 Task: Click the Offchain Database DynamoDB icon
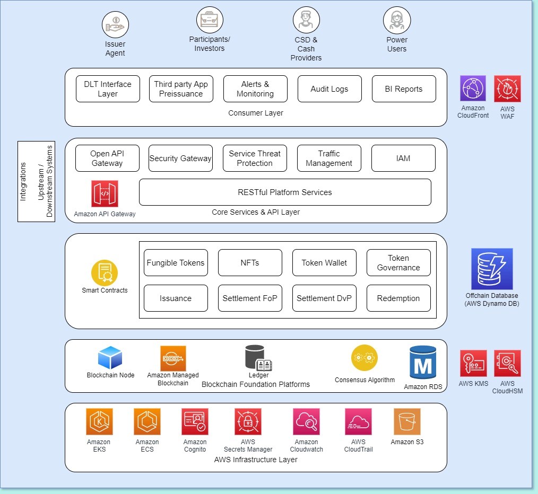click(491, 268)
